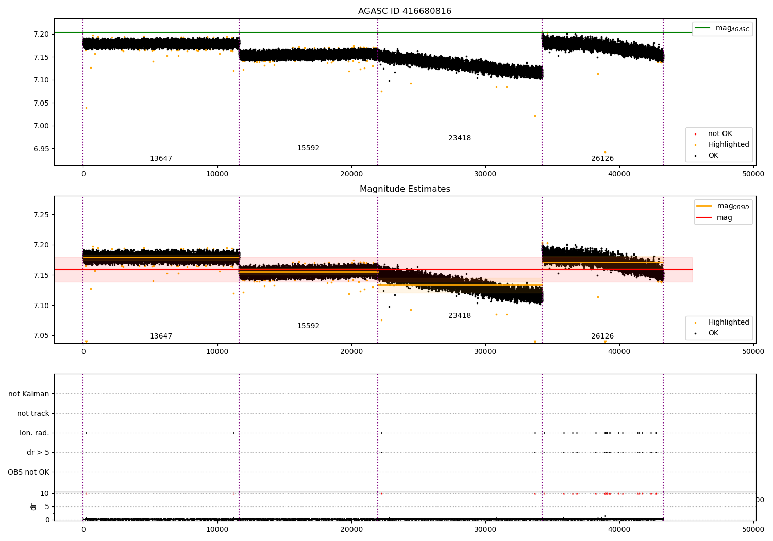This screenshot has width=773, height=541.
Task: Click the 50000 x-axis tick of the bottom plot
Action: [753, 530]
